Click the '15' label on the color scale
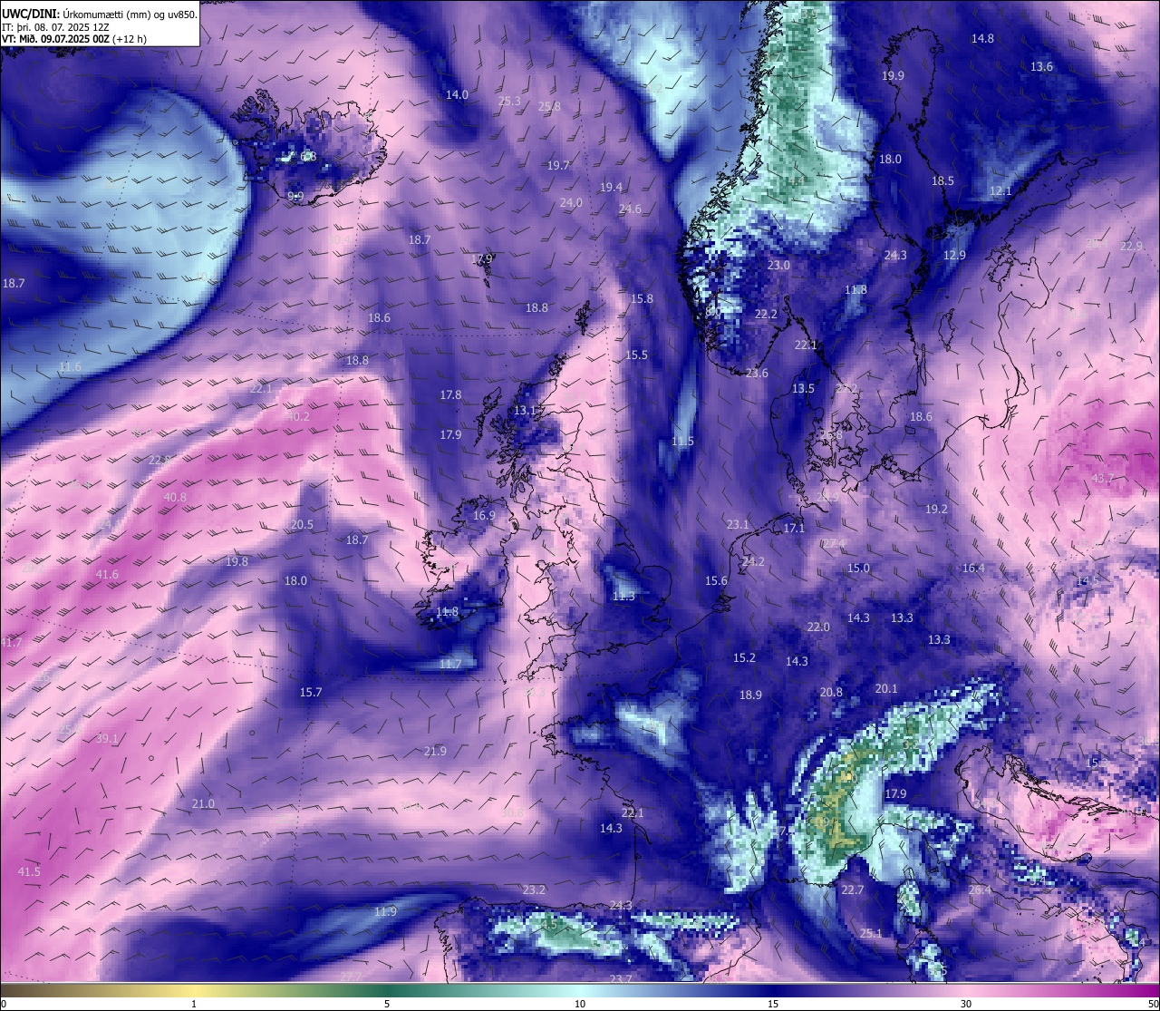 [x=773, y=1004]
